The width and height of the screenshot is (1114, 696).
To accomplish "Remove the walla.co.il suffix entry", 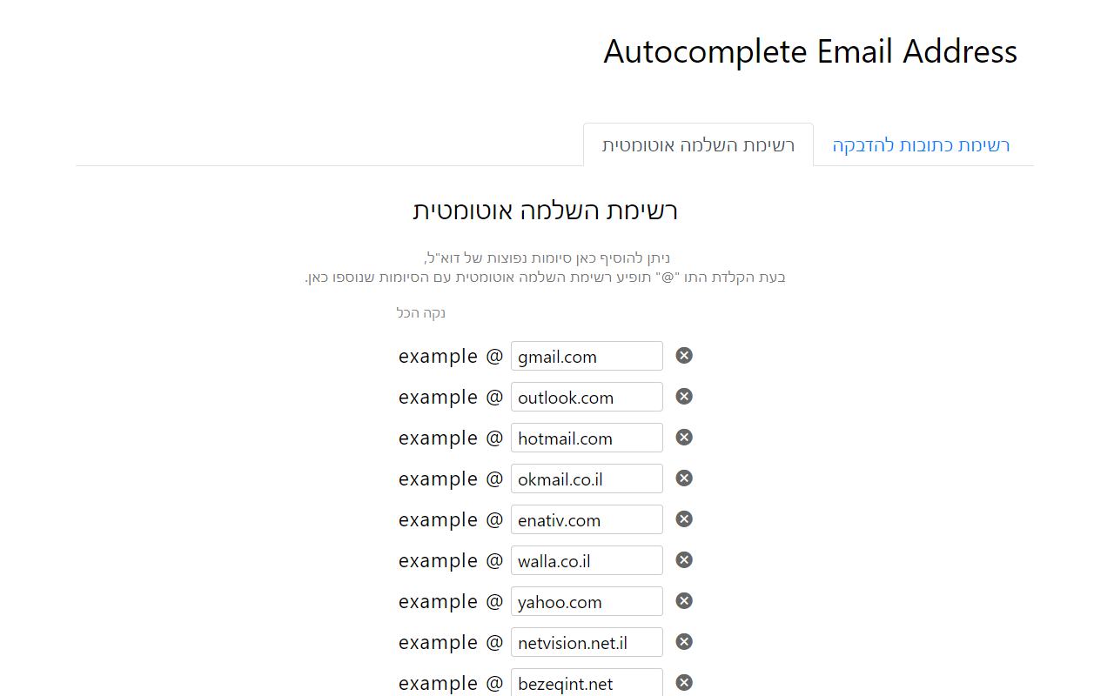I will pos(683,559).
